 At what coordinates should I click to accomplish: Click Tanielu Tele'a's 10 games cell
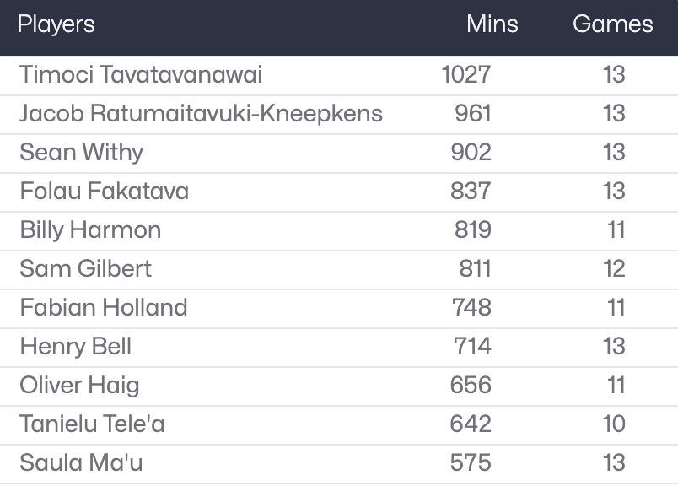[x=614, y=424]
